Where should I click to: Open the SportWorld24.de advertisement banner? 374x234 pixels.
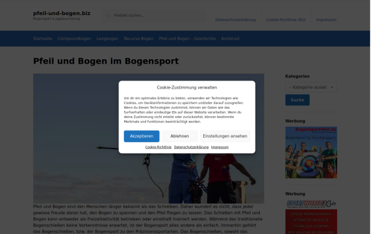311,217
